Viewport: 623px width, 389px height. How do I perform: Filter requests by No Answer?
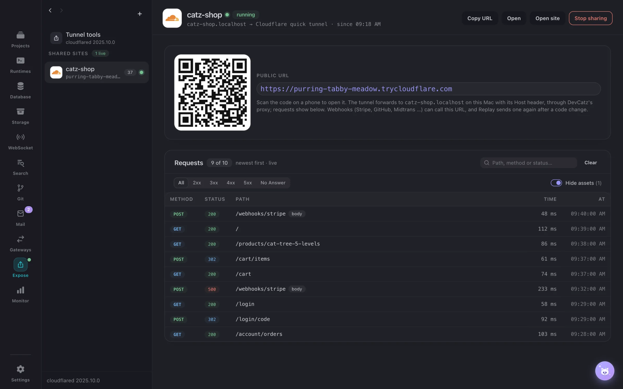273,183
